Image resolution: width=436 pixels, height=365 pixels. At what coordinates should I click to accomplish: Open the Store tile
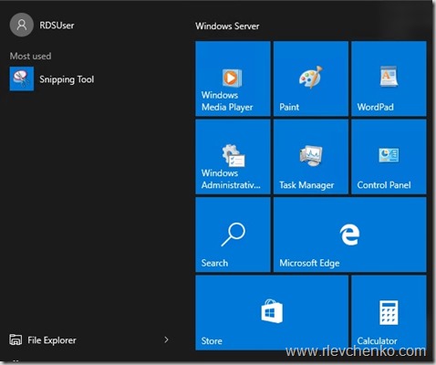point(272,313)
